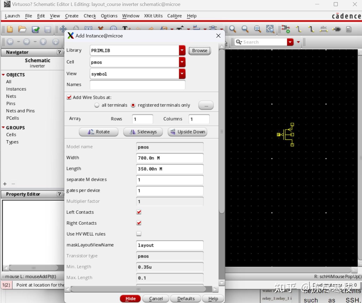Expand the Cell dropdown showing pmos
The image size is (362, 303).
click(182, 62)
